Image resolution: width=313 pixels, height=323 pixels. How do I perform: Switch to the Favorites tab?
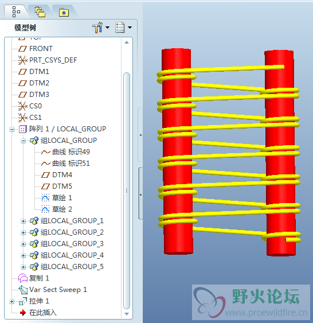tap(64, 13)
